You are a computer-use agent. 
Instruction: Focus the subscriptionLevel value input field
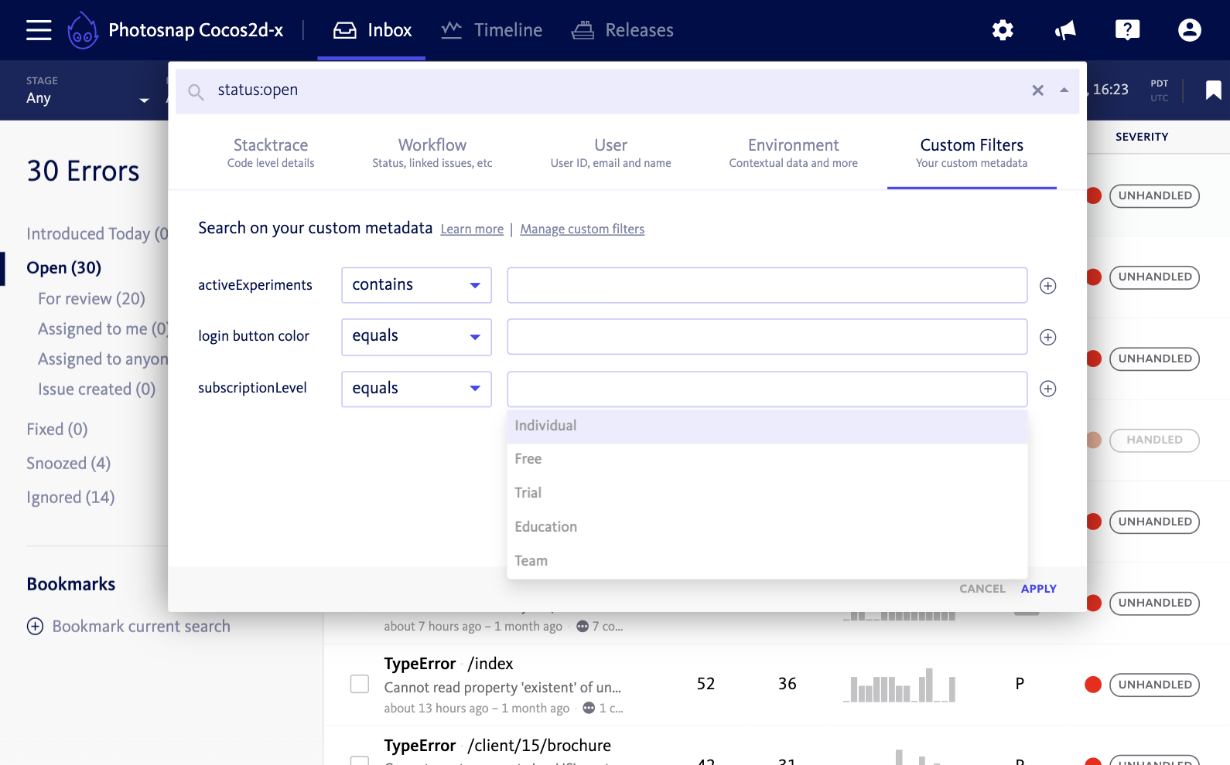pyautogui.click(x=767, y=389)
